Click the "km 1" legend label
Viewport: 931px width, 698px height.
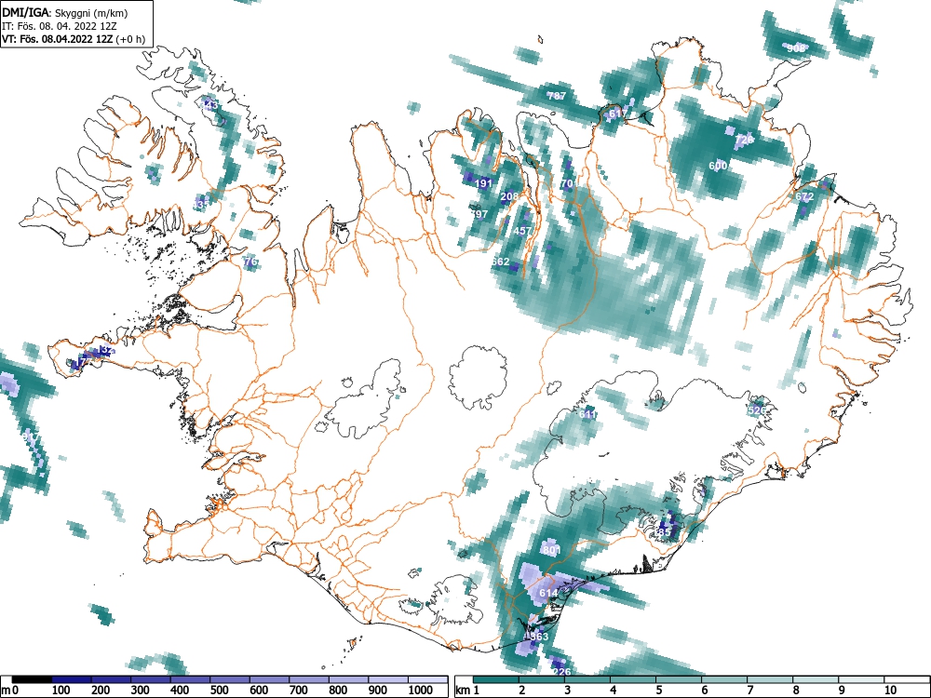pyautogui.click(x=467, y=691)
